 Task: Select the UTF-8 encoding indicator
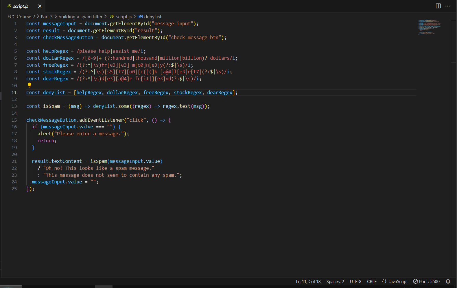[x=355, y=281]
